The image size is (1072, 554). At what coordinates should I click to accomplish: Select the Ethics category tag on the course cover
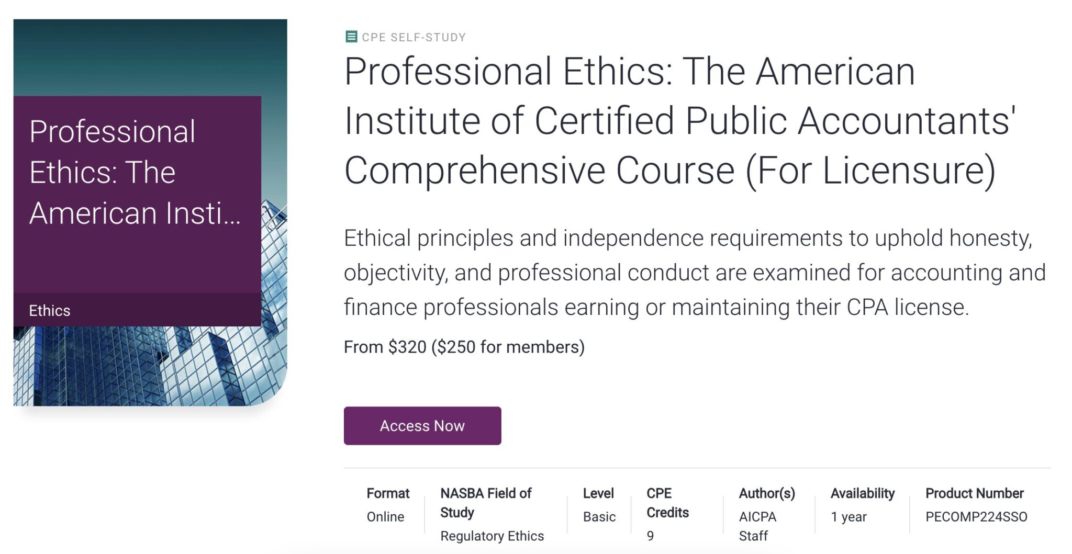pos(49,310)
